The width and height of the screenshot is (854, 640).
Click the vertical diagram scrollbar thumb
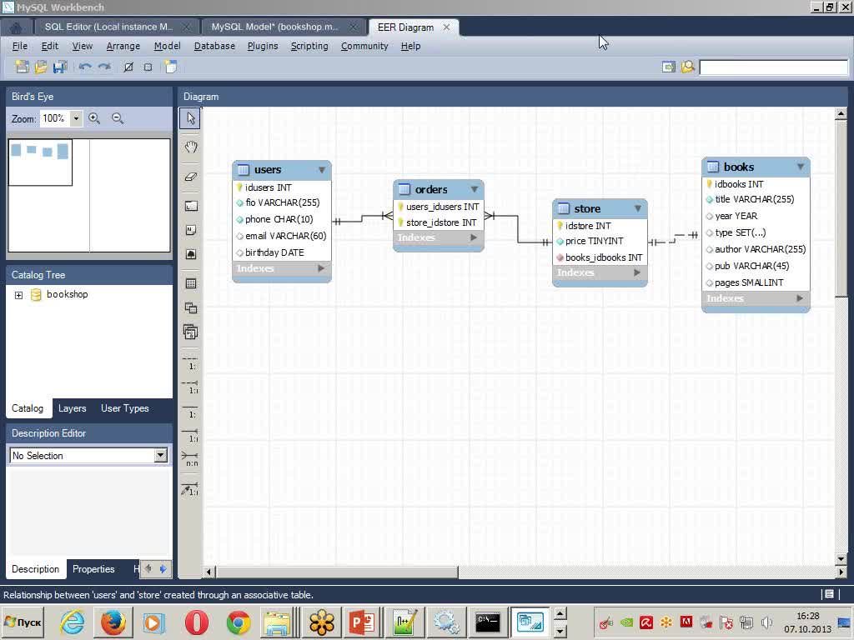pyautogui.click(x=841, y=208)
